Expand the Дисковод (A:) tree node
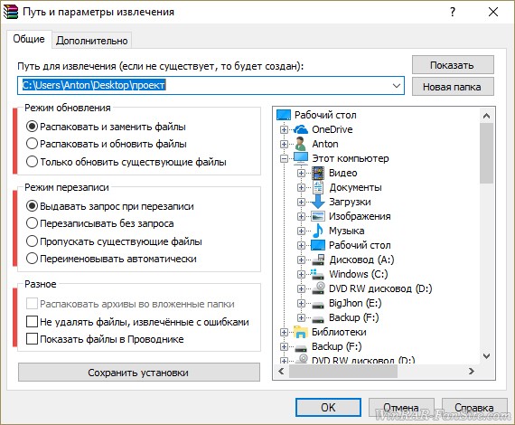The image size is (515, 425). pos(301,260)
